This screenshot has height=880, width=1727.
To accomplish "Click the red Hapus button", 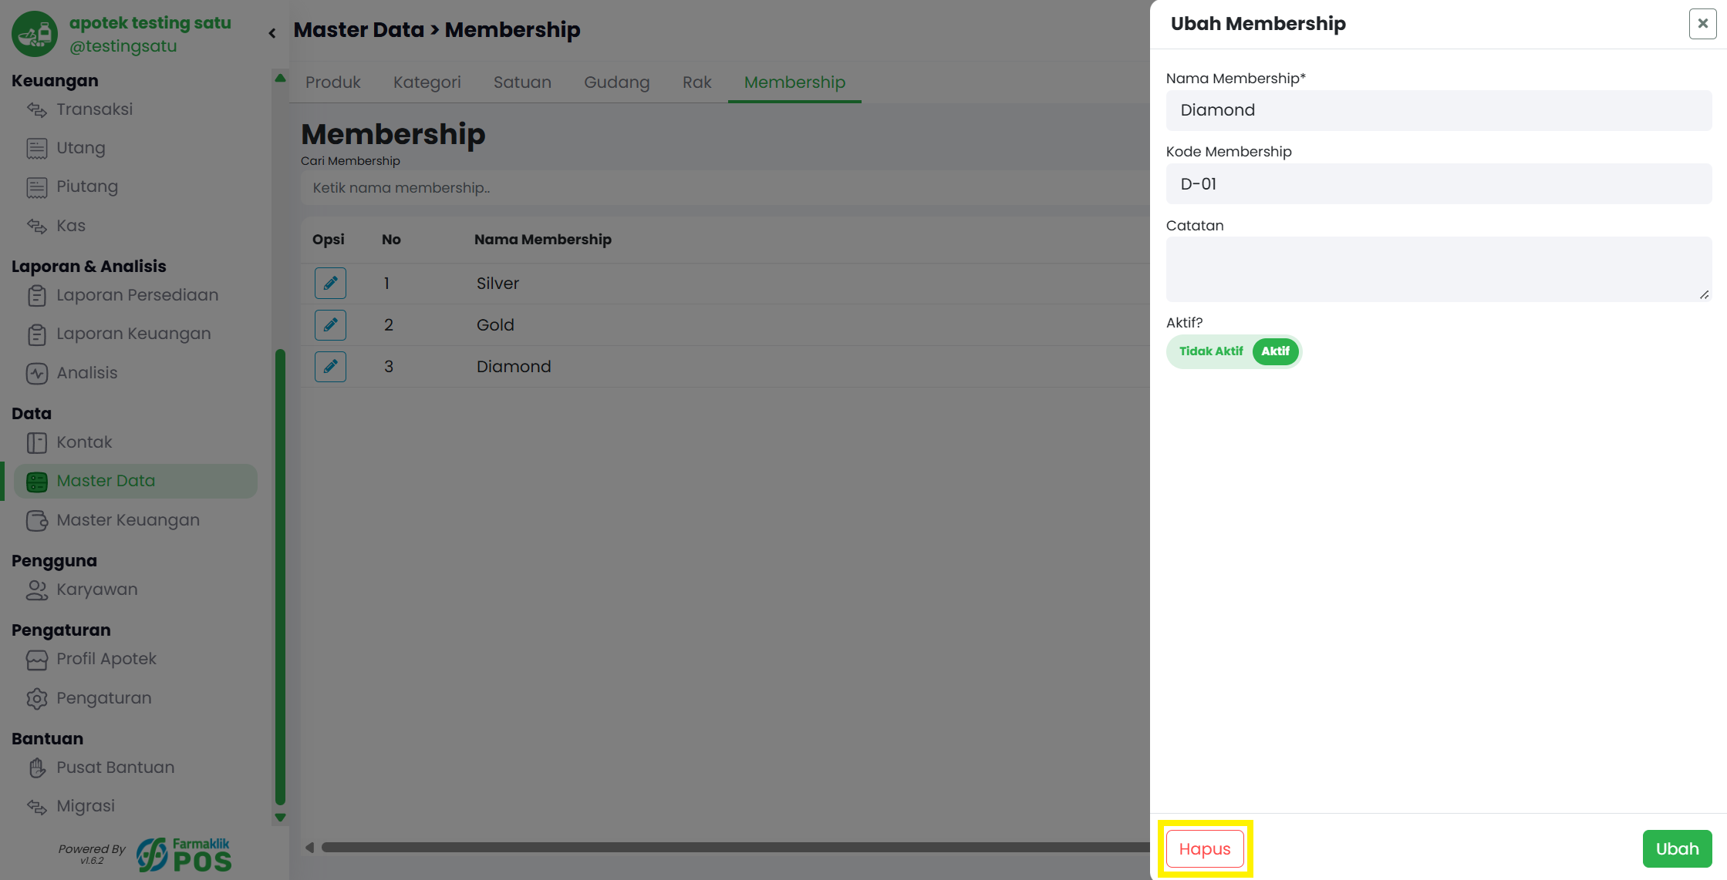I will (1205, 848).
